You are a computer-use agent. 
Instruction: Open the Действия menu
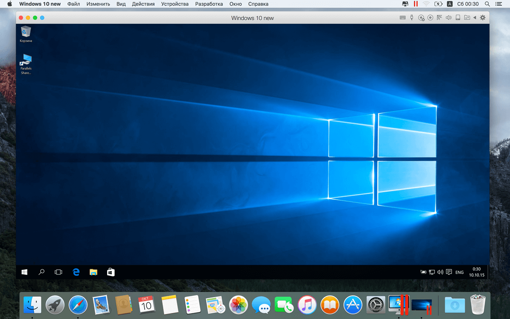[143, 4]
